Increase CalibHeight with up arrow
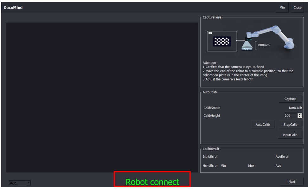This screenshot has height=190, width=308. pos(299,115)
